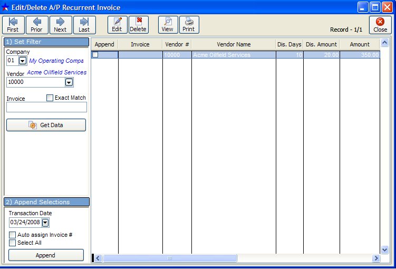Click the vertical scrollbar up arrow
The height and width of the screenshot is (269, 396).
point(384,42)
